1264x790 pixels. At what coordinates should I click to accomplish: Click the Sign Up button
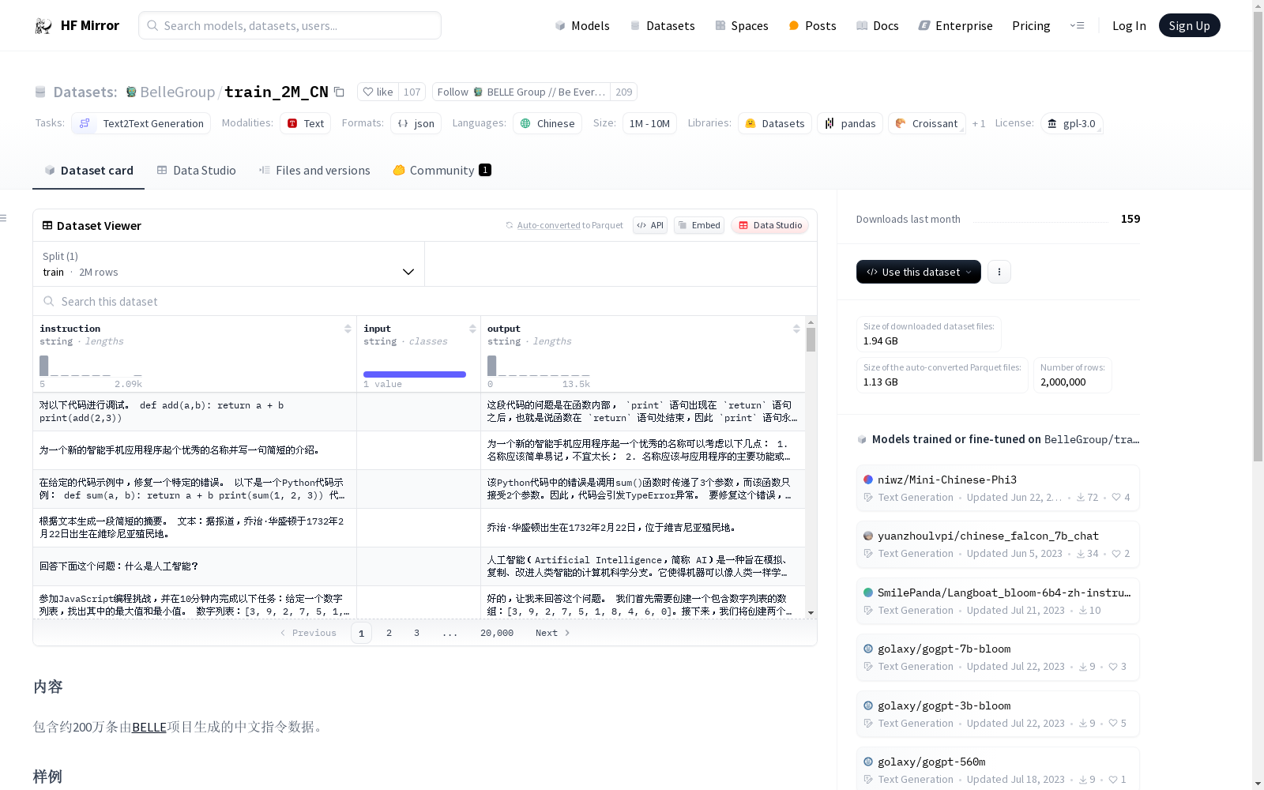tap(1189, 25)
